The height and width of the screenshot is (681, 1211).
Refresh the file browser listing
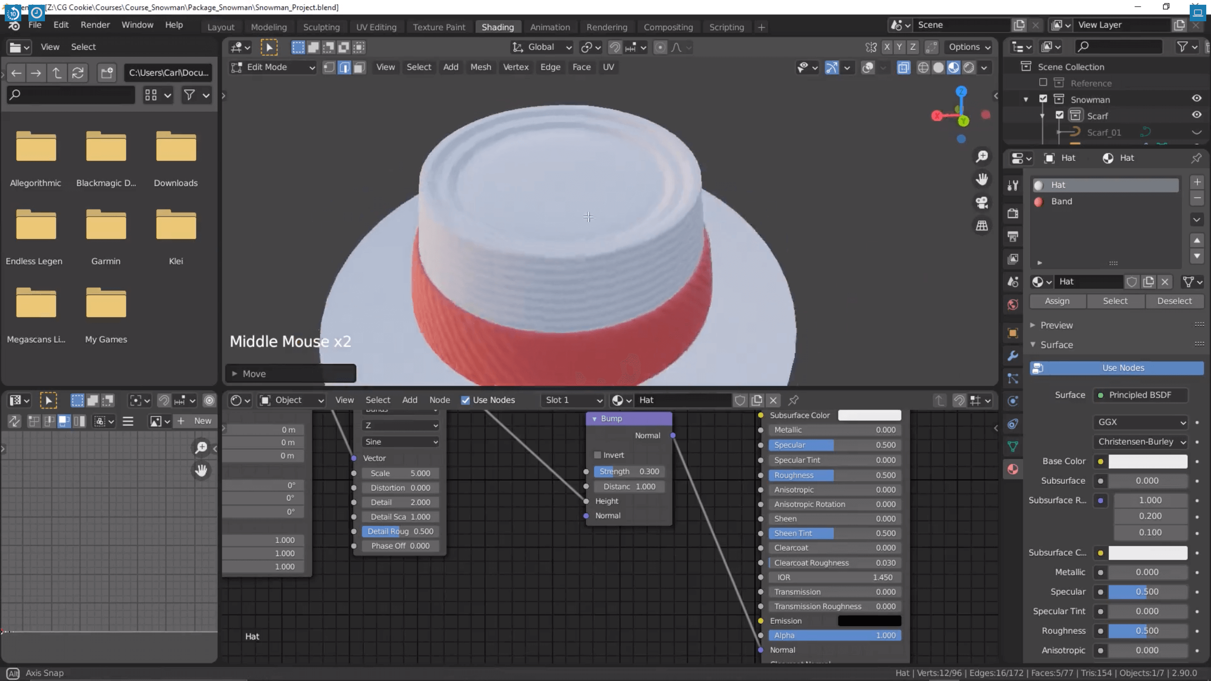coord(78,73)
